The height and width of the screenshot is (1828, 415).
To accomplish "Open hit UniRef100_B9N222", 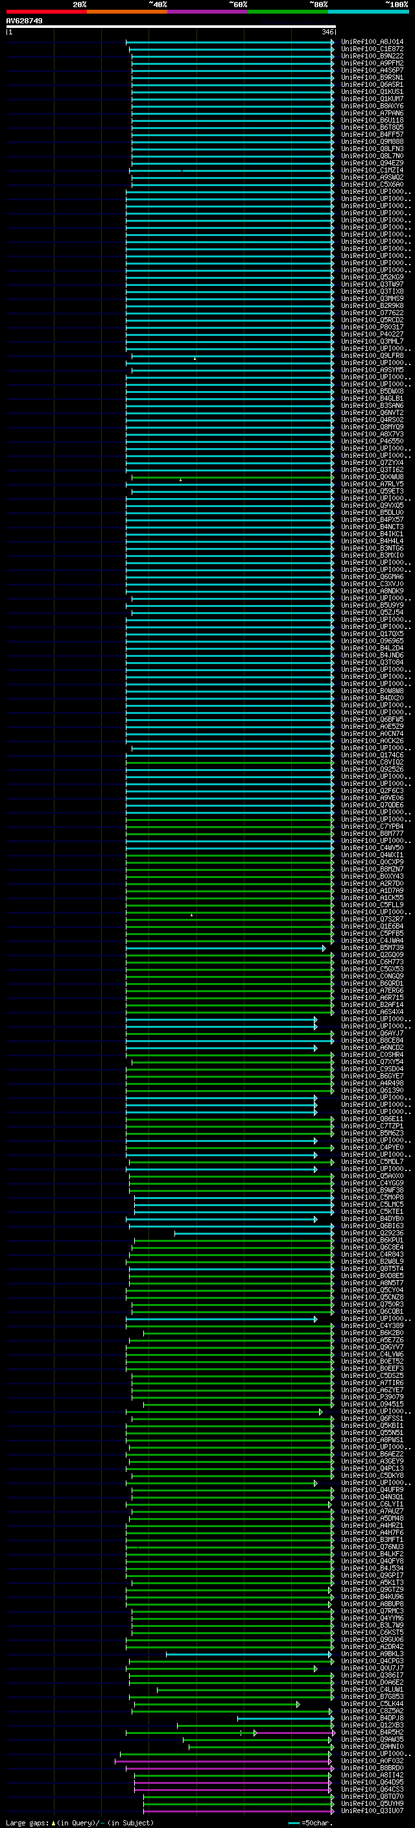I will [x=372, y=56].
